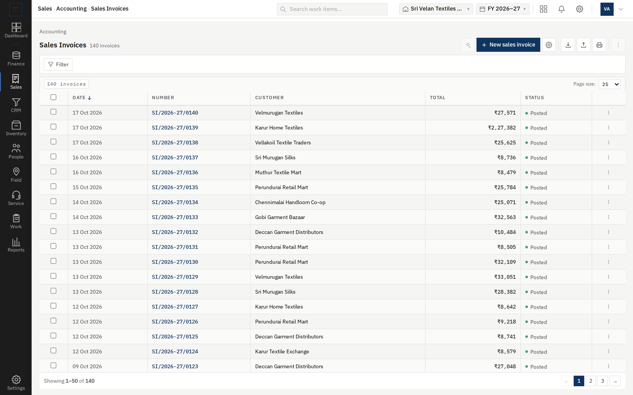This screenshot has height=395, width=633.
Task: Open the Dashboard module in sidebar
Action: [x=16, y=30]
